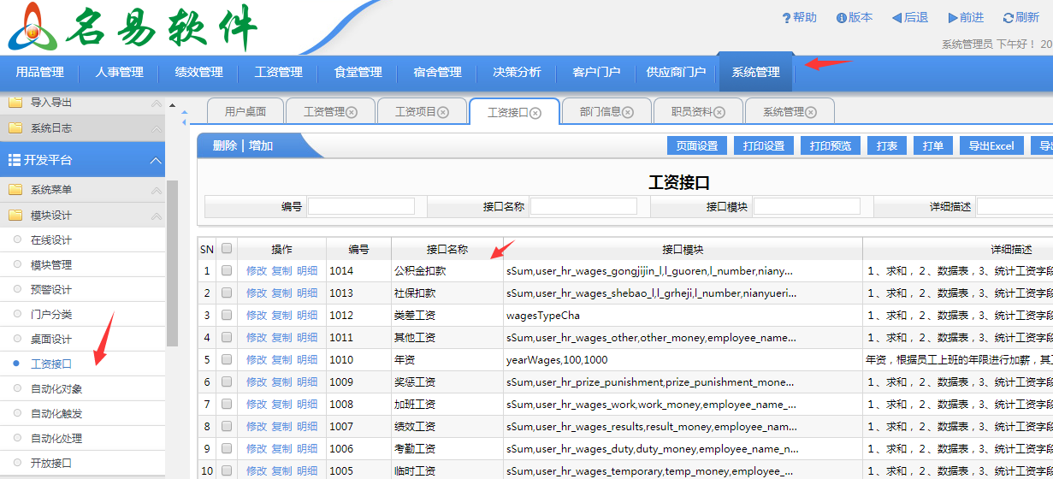
Task: Close the 部门信息 tab with its X
Action: point(628,112)
